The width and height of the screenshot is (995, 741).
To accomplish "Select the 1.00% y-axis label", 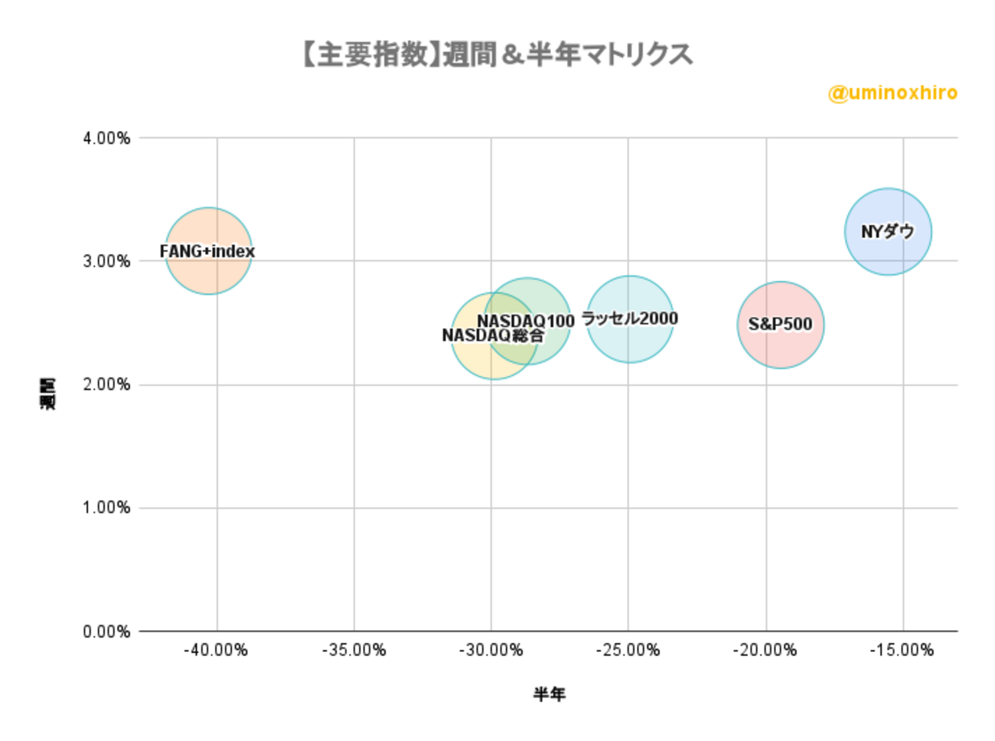I will click(x=106, y=508).
